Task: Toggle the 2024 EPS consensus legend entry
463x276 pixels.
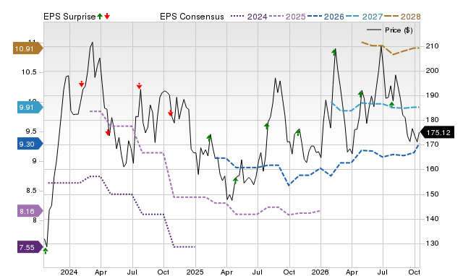Action: tap(249, 17)
